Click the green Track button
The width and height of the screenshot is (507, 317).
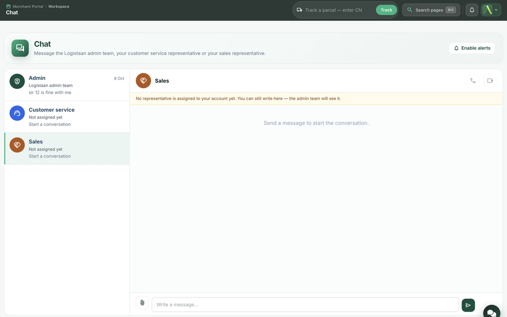pos(386,10)
